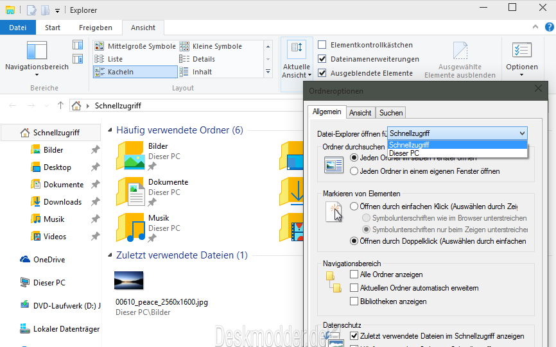Select the Ansicht ribbon tab

click(143, 28)
